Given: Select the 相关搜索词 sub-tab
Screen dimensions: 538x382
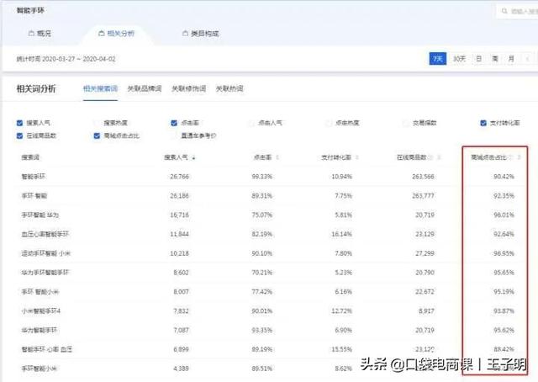Looking at the screenshot, I should point(100,88).
